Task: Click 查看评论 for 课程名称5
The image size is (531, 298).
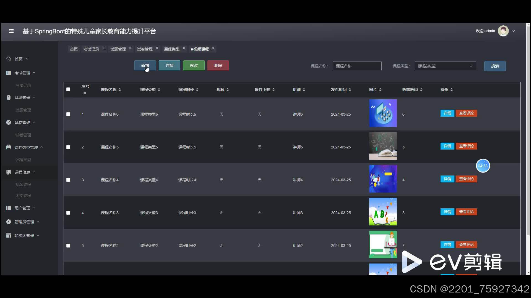Action: coord(466,146)
